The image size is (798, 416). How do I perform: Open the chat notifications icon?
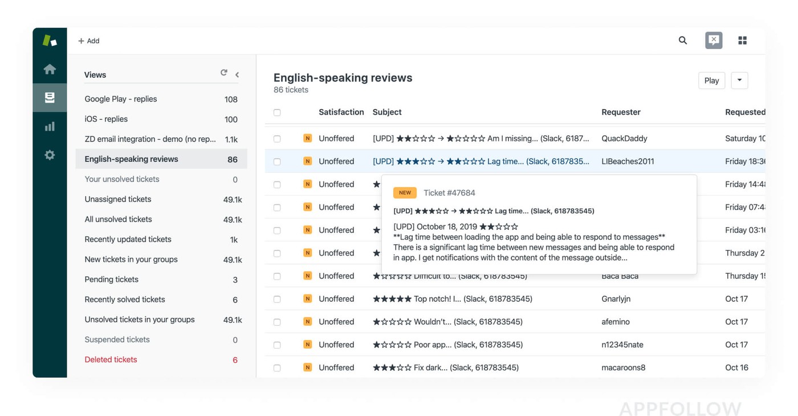(714, 40)
